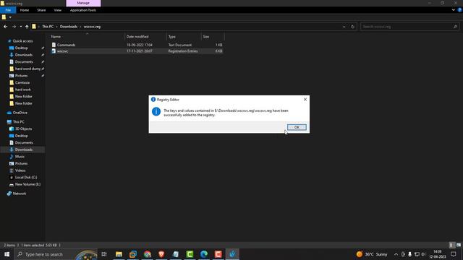Go back using the back arrow
The image size is (463, 260).
coord(5,27)
